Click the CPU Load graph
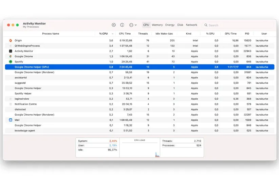The image size is (279, 177). tap(139, 149)
